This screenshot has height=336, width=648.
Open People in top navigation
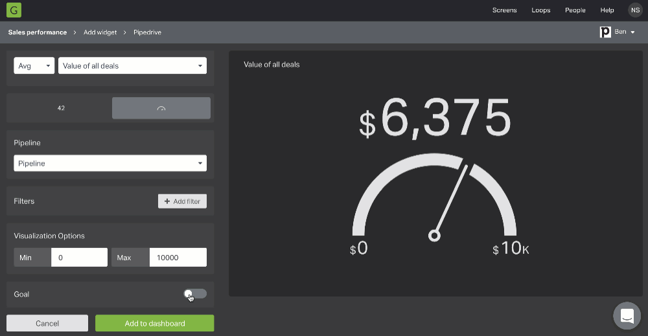click(575, 10)
